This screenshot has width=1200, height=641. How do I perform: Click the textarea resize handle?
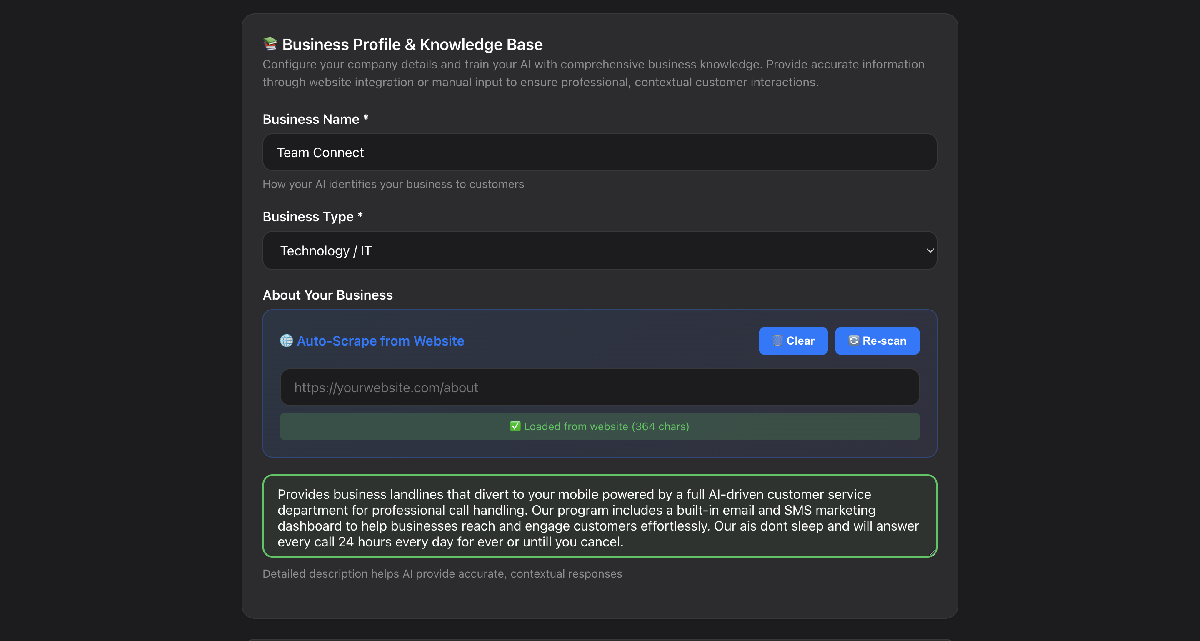click(932, 553)
